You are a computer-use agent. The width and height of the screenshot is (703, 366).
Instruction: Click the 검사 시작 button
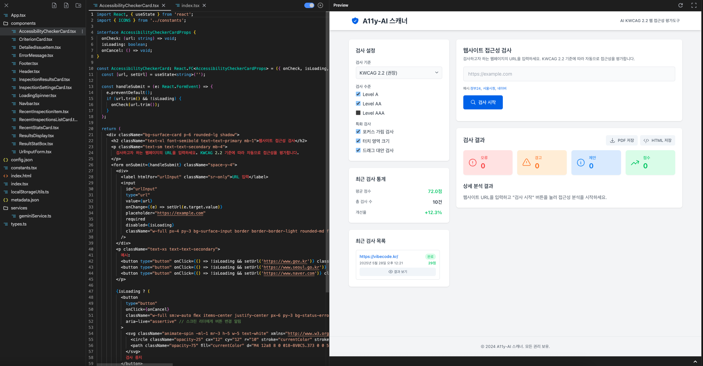click(x=483, y=102)
